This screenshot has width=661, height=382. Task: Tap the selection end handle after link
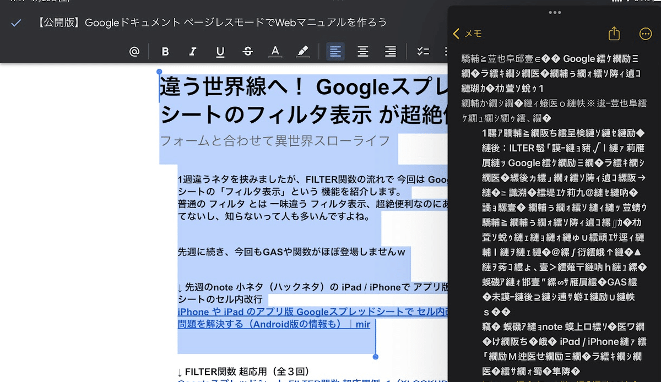(376, 357)
